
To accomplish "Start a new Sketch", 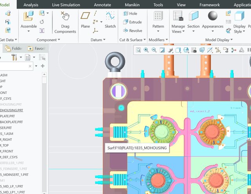I will (x=110, y=20).
